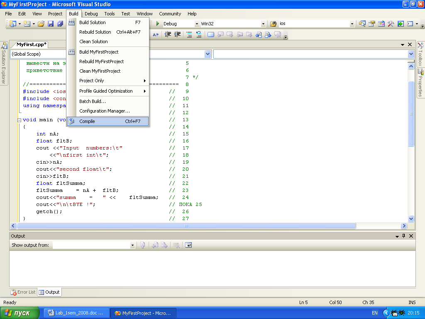The height and width of the screenshot is (319, 425).
Task: Expand the Global Scope dropdown arrow
Action: 208,54
